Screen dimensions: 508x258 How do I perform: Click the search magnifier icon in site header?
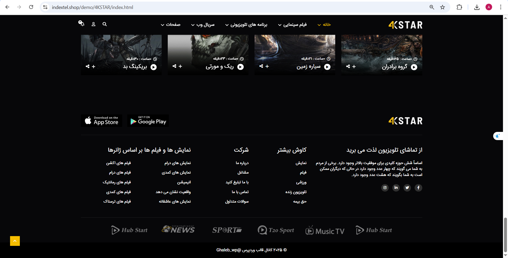(x=105, y=24)
